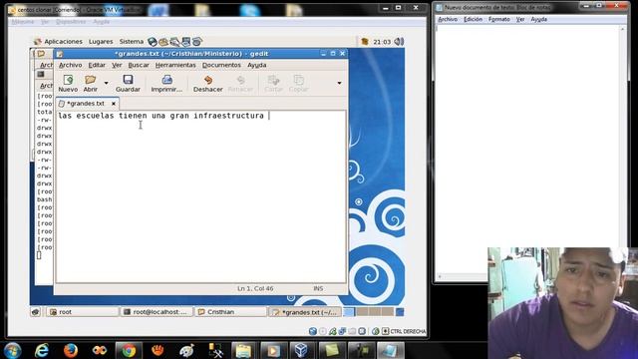638x359 pixels.
Task: Click the fifth GNOME panel launcher icon
Action: pos(197,42)
